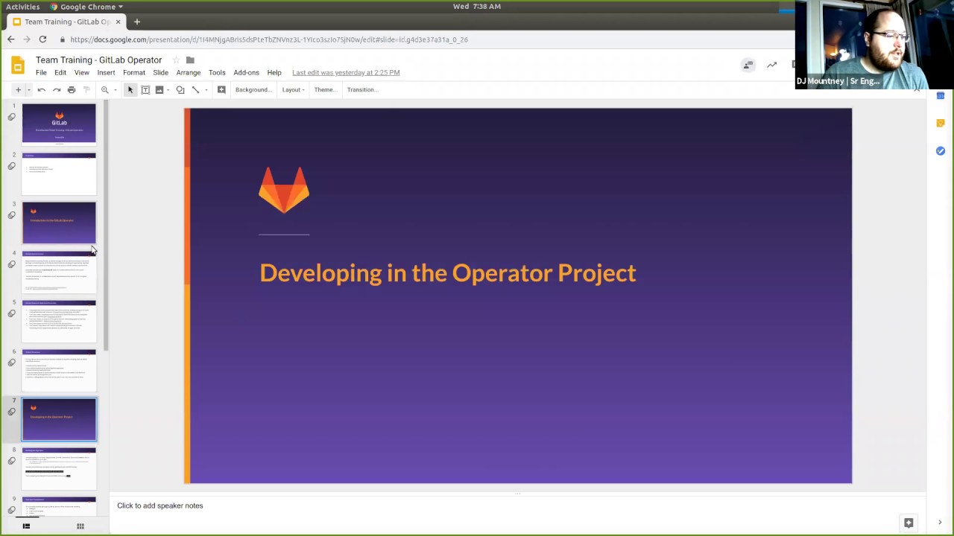The height and width of the screenshot is (536, 954).
Task: Click the new slide plus button
Action: 18,89
